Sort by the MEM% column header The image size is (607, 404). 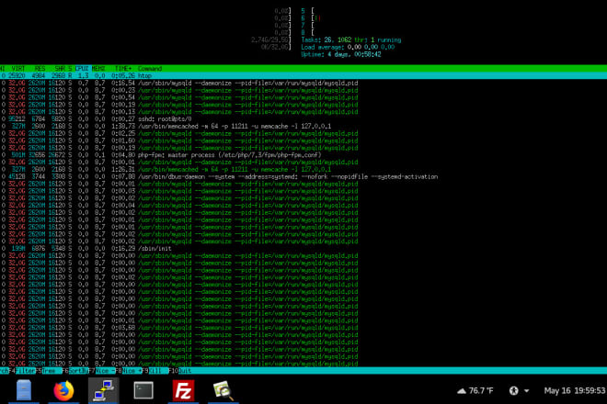pyautogui.click(x=97, y=69)
